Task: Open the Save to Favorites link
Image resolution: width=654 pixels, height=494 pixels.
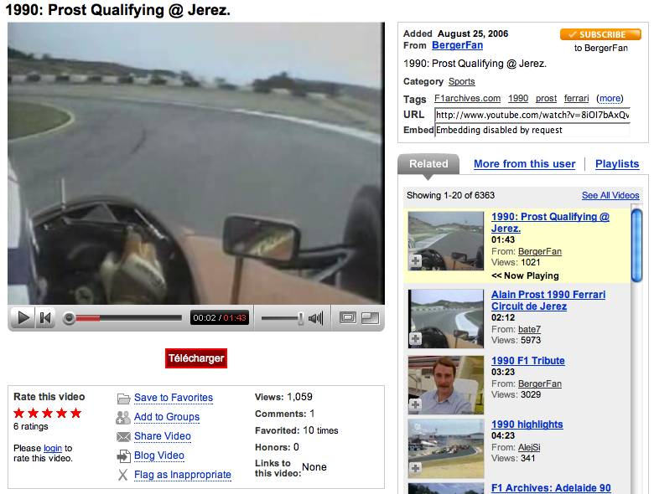Action: [174, 398]
